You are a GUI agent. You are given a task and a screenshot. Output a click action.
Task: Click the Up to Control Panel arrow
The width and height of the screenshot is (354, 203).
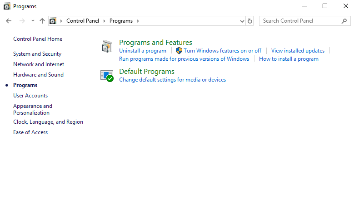(x=42, y=21)
